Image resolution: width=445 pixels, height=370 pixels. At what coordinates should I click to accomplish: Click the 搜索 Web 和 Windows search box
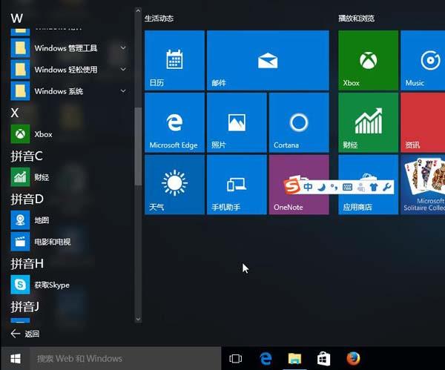pyautogui.click(x=125, y=359)
